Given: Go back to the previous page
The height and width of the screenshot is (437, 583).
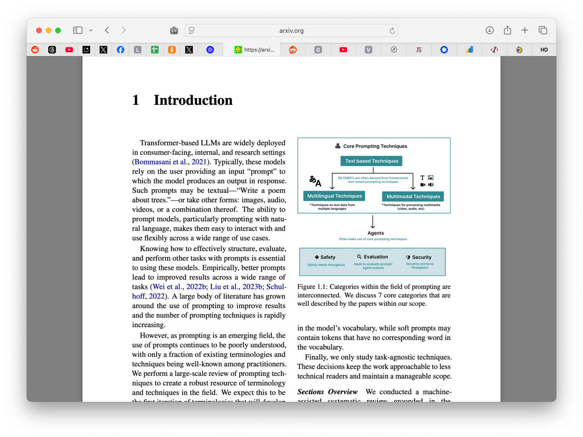Looking at the screenshot, I should tap(107, 31).
